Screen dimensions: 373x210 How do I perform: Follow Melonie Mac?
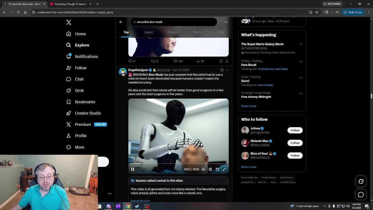[295, 143]
